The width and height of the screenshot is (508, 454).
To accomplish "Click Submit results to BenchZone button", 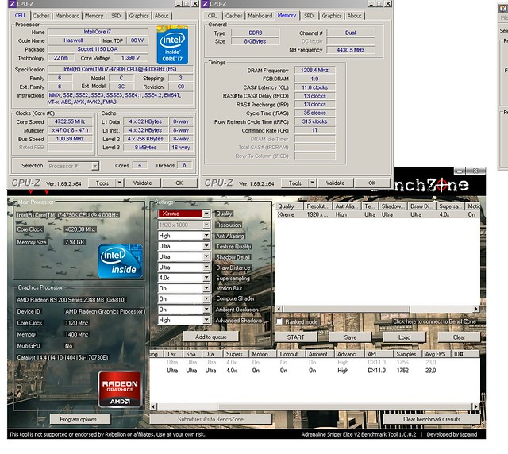I will click(x=210, y=419).
